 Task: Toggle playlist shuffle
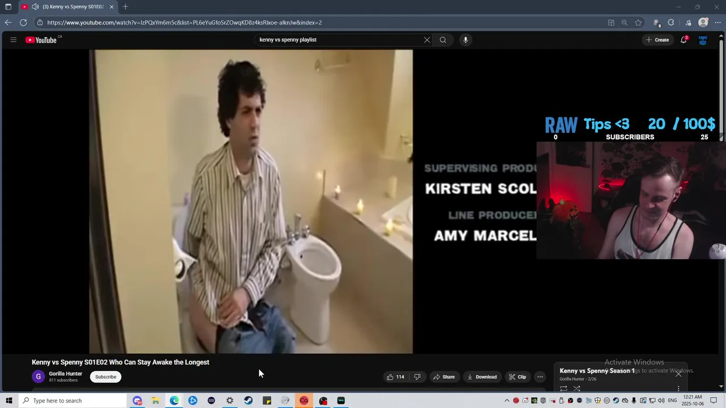tap(577, 389)
